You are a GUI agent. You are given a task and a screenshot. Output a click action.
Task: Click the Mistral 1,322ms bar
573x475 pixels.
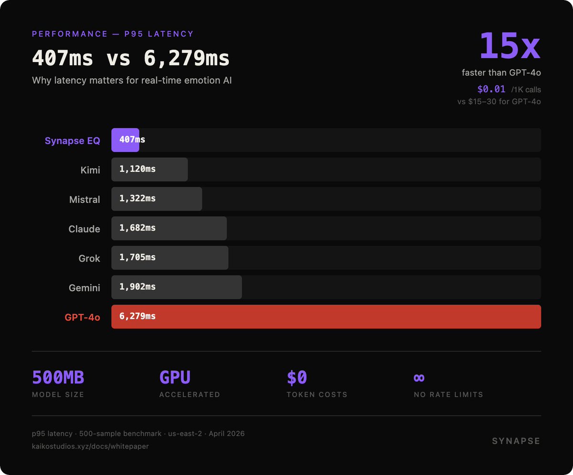point(157,199)
